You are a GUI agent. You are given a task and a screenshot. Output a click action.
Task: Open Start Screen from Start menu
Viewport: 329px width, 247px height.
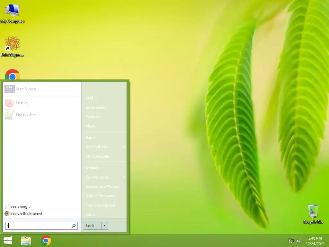pos(41,89)
